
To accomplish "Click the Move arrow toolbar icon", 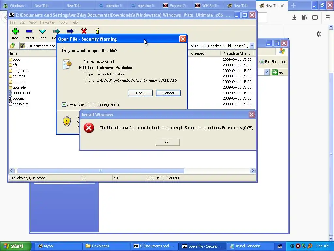I will click(x=70, y=31).
